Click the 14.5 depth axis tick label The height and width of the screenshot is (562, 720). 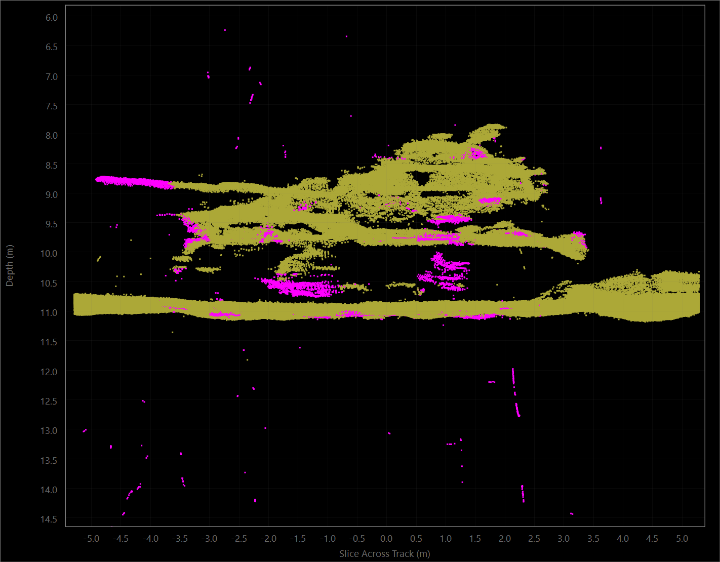pyautogui.click(x=49, y=519)
